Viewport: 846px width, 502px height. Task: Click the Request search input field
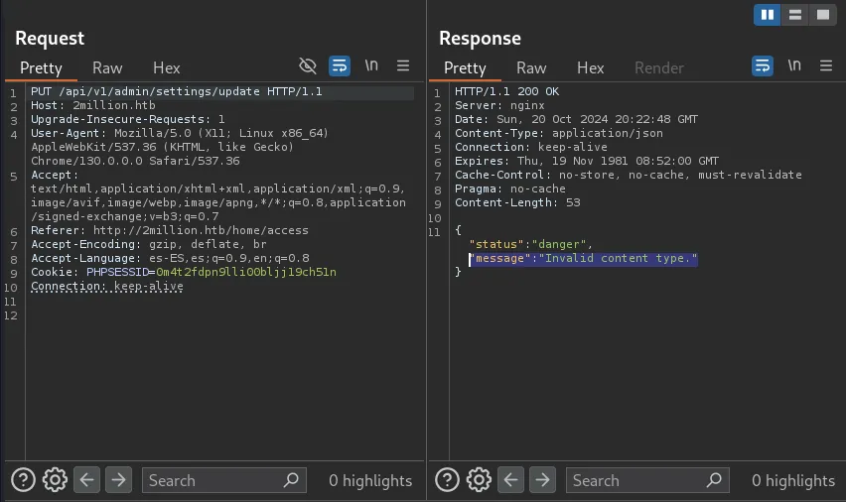[213, 480]
